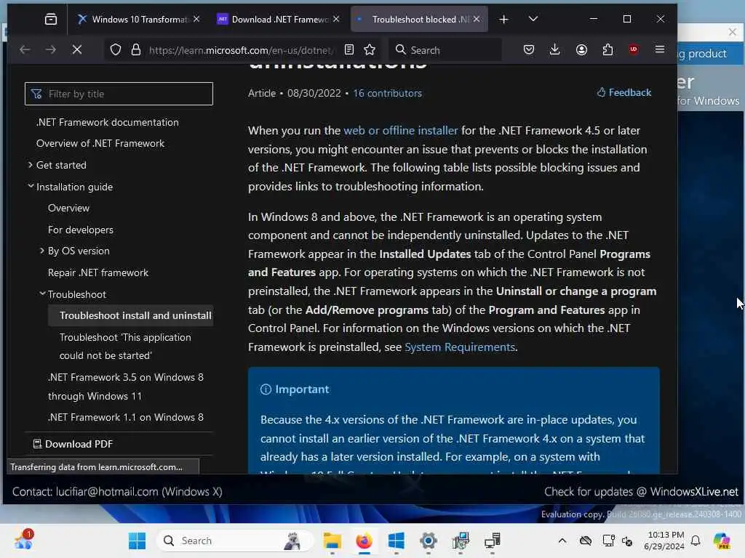The width and height of the screenshot is (745, 558).
Task: Open File Explorer from taskbar
Action: [x=332, y=541]
